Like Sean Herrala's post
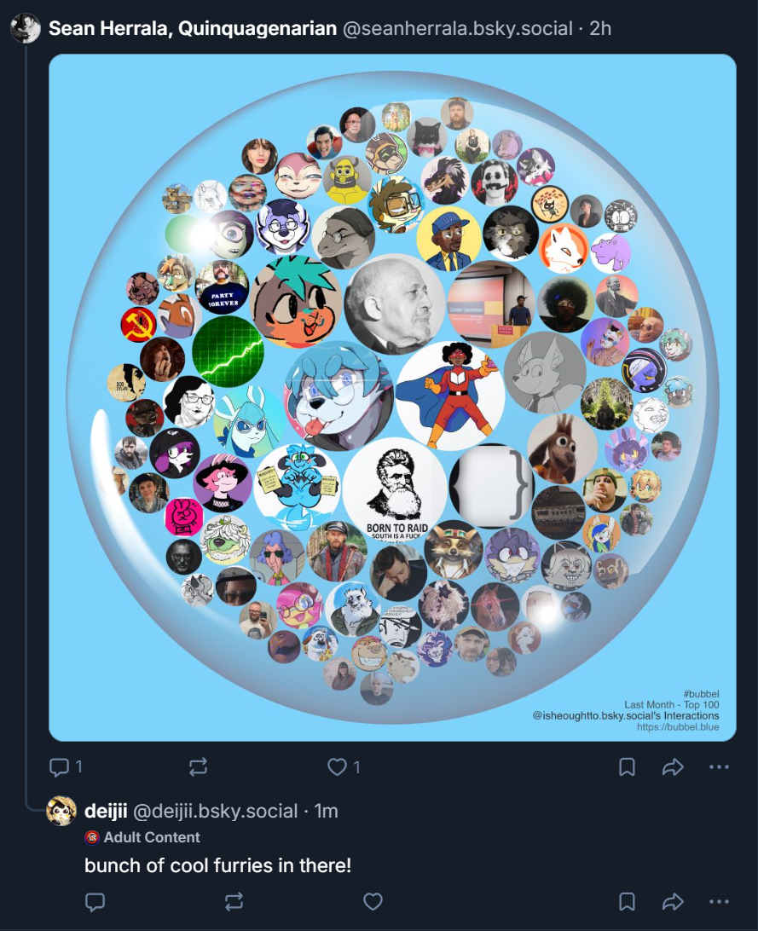This screenshot has height=931, width=758. [x=338, y=767]
